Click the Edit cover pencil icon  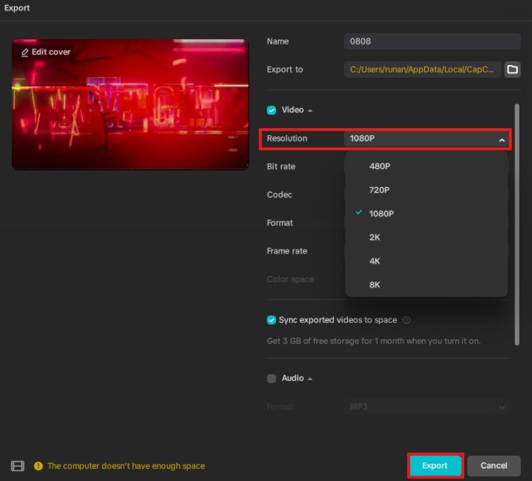pos(25,52)
